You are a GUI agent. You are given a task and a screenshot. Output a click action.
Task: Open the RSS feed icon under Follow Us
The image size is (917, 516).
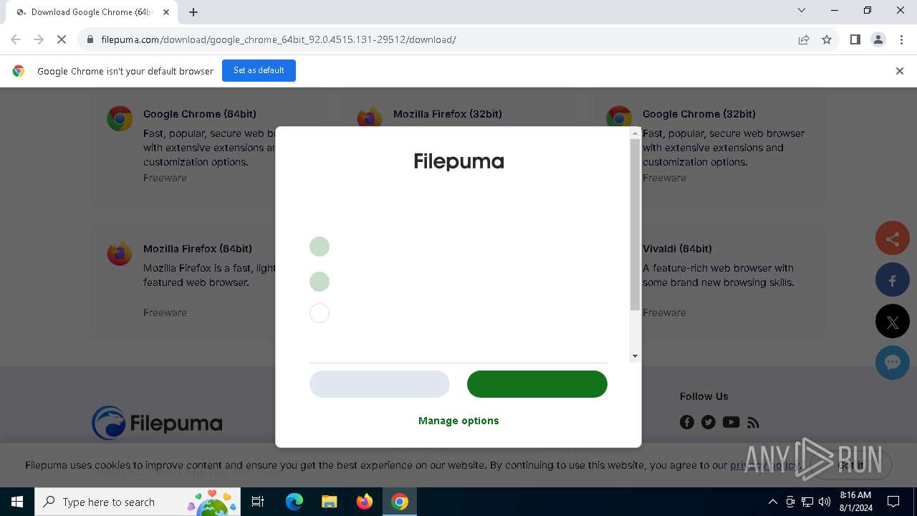click(753, 422)
